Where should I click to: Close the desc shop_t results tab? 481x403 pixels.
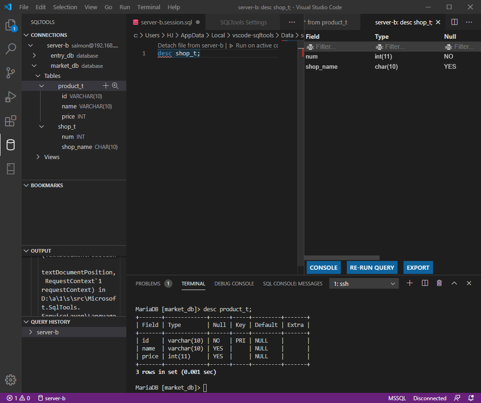tap(438, 22)
